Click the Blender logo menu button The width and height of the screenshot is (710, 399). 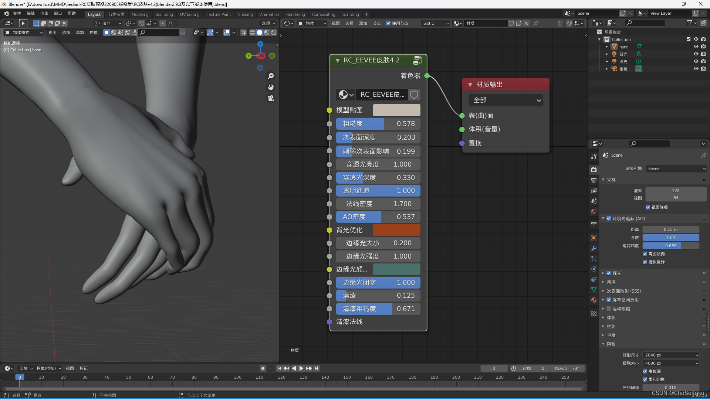(6, 13)
